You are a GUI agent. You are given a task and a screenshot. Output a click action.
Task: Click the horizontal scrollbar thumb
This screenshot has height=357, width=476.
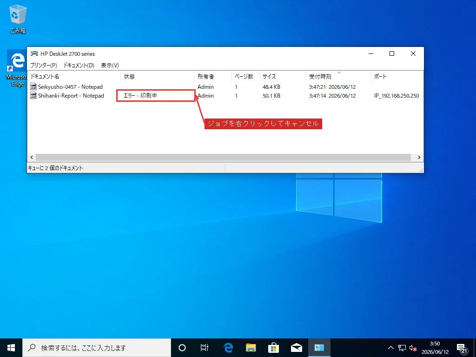[223, 157]
